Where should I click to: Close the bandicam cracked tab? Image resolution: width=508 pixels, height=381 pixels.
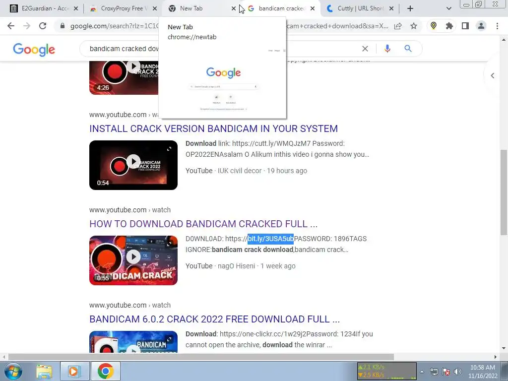coord(313,8)
